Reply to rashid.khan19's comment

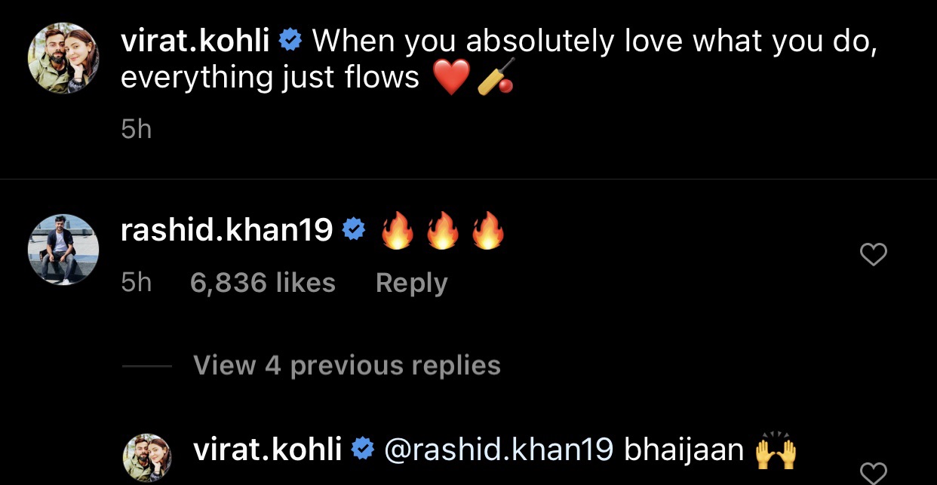[411, 283]
